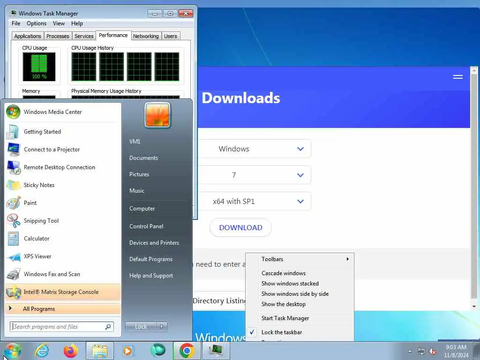This screenshot has width=480, height=360.
Task: Open Task Manager View menu
Action: [x=59, y=23]
